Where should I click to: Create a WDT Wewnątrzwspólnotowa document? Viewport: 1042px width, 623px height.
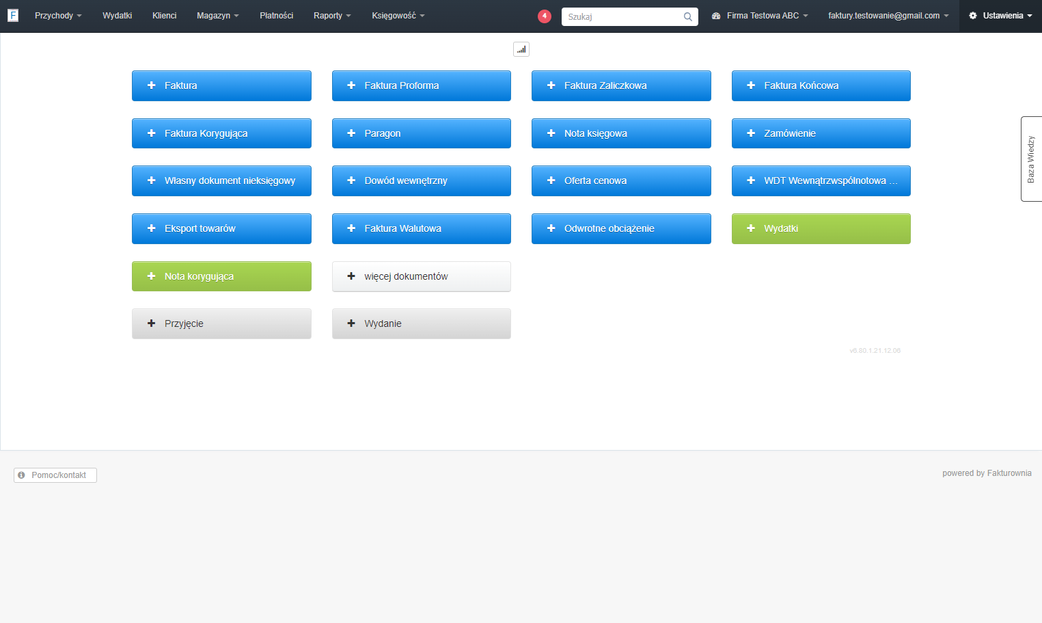(821, 181)
